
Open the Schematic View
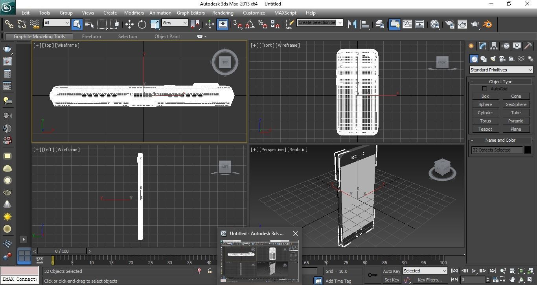pos(419,24)
